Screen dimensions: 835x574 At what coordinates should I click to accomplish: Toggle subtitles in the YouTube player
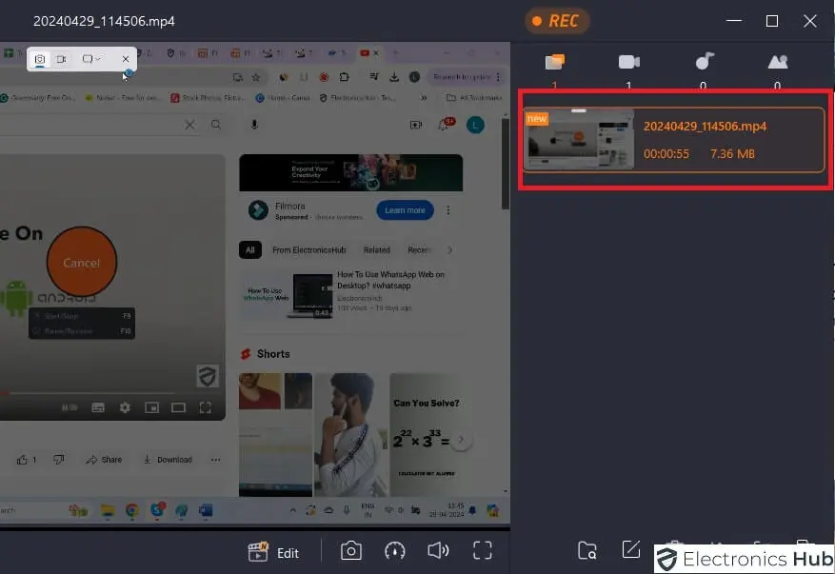pos(98,407)
